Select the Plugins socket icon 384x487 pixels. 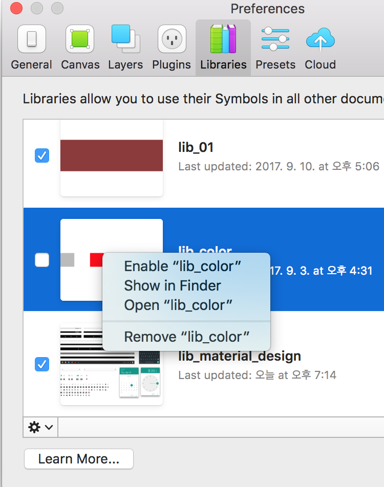(x=172, y=39)
